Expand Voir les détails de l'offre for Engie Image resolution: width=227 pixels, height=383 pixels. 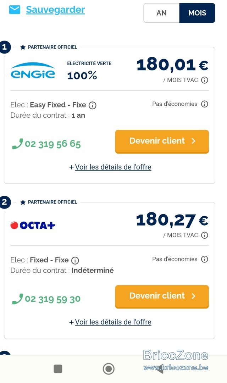click(110, 167)
